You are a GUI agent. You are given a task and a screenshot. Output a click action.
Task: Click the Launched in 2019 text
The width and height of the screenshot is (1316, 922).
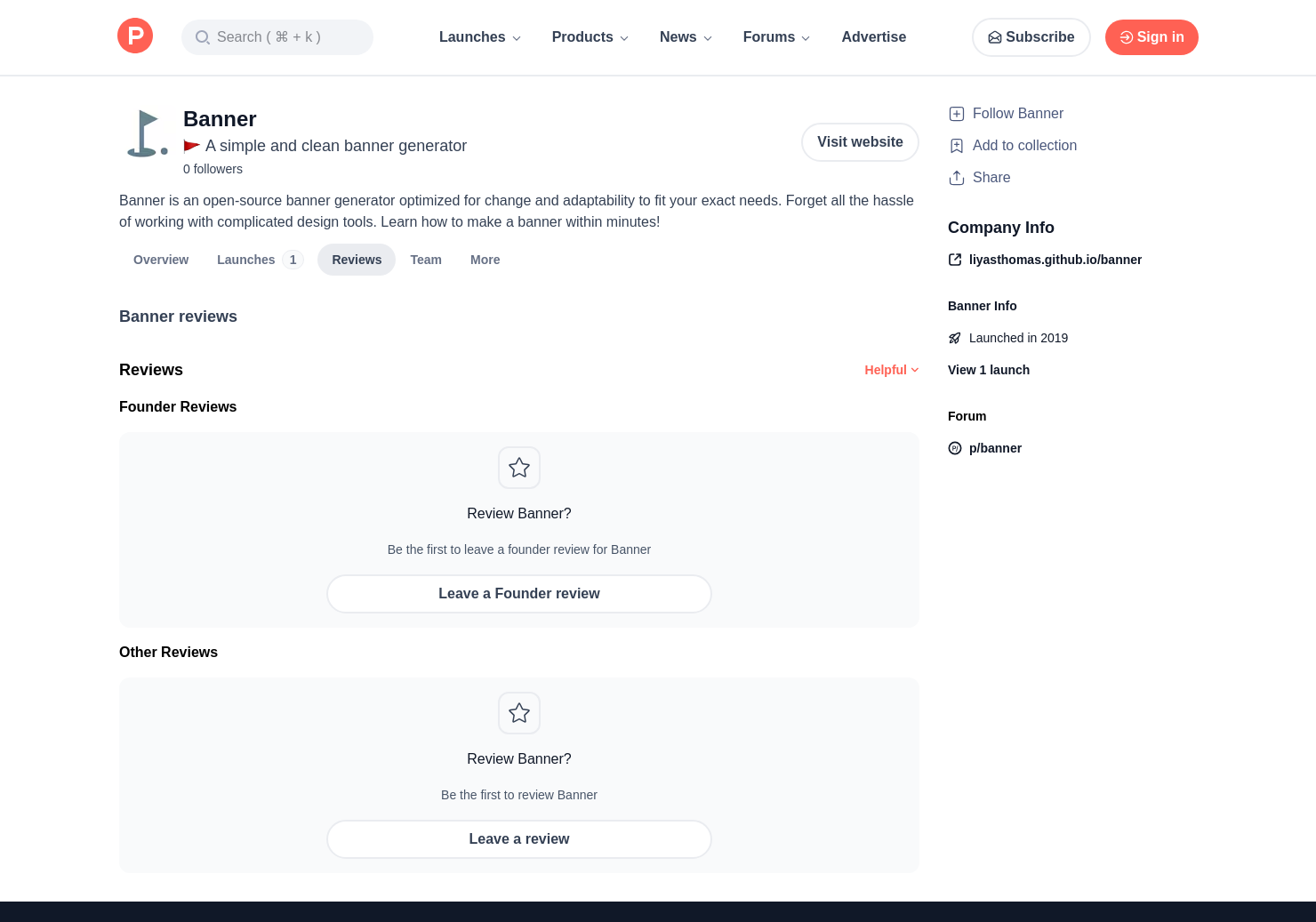(1018, 338)
